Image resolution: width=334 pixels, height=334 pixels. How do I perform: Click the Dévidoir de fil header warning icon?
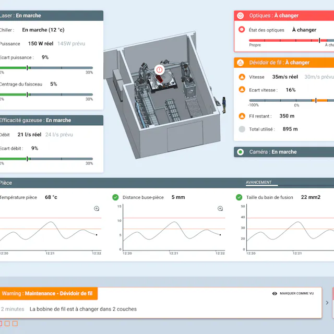point(241,63)
